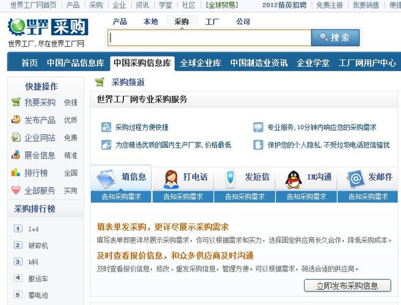Open 企业学堂 in navigation bar
The width and height of the screenshot is (401, 305).
tap(313, 63)
